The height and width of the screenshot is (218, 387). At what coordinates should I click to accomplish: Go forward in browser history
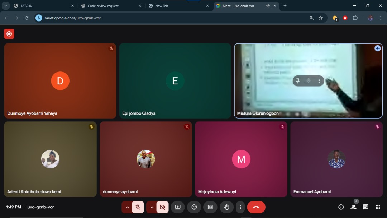(x=16, y=18)
